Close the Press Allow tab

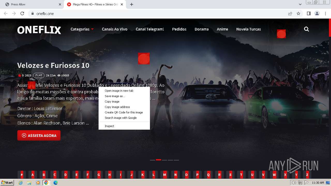click(60, 4)
